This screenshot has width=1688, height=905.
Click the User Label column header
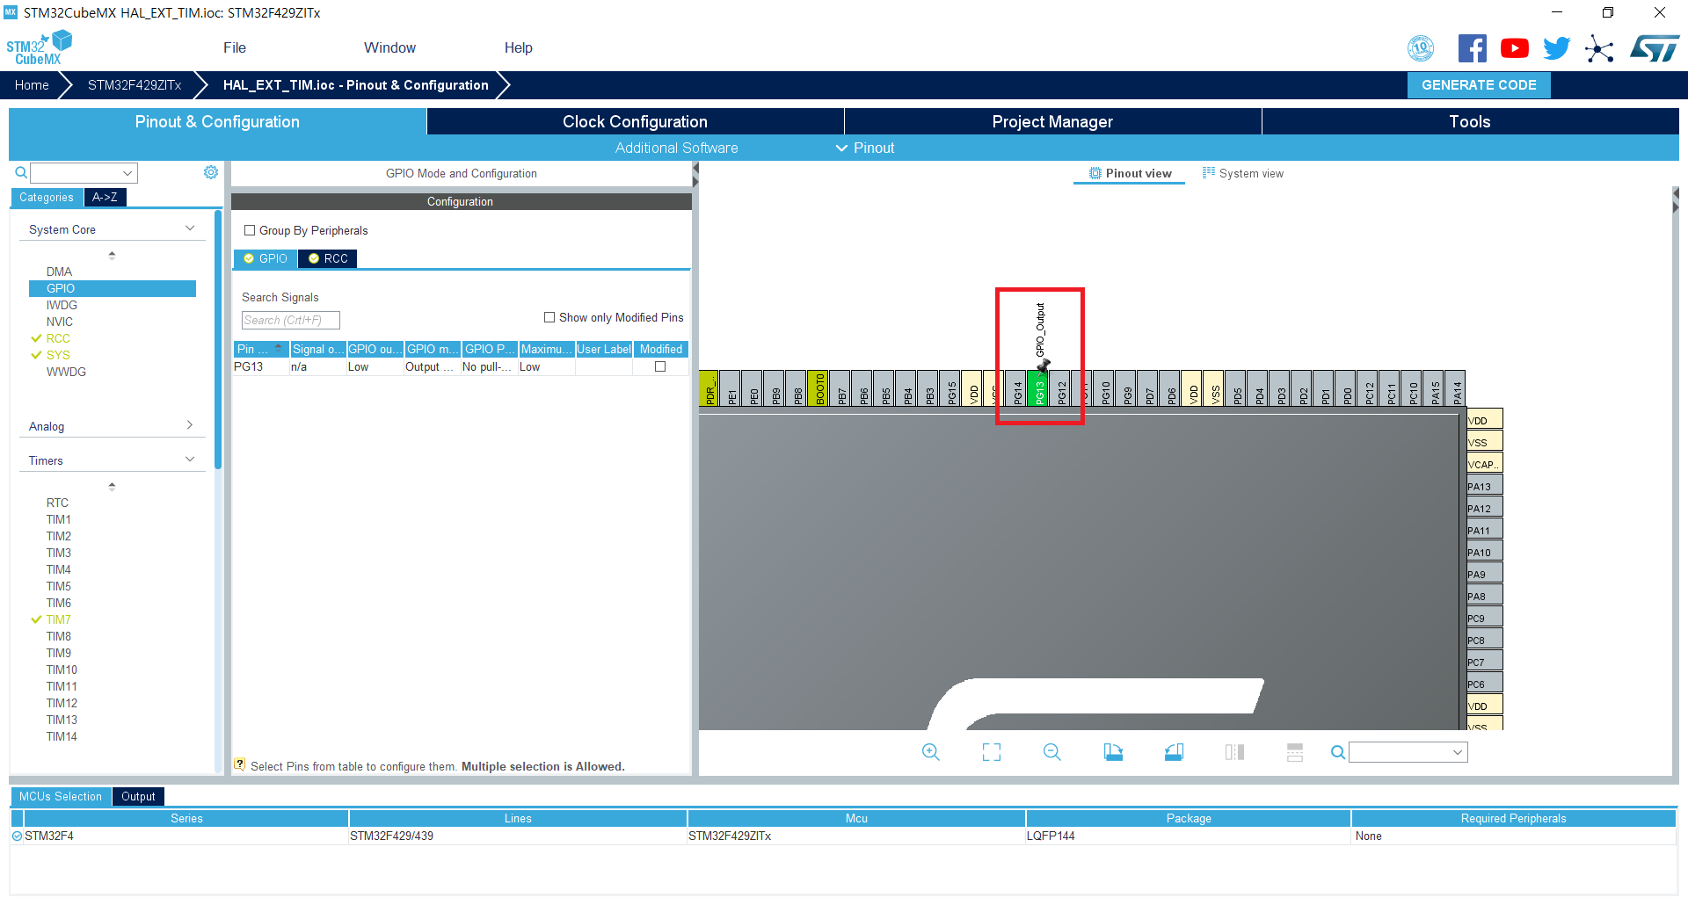click(x=604, y=349)
